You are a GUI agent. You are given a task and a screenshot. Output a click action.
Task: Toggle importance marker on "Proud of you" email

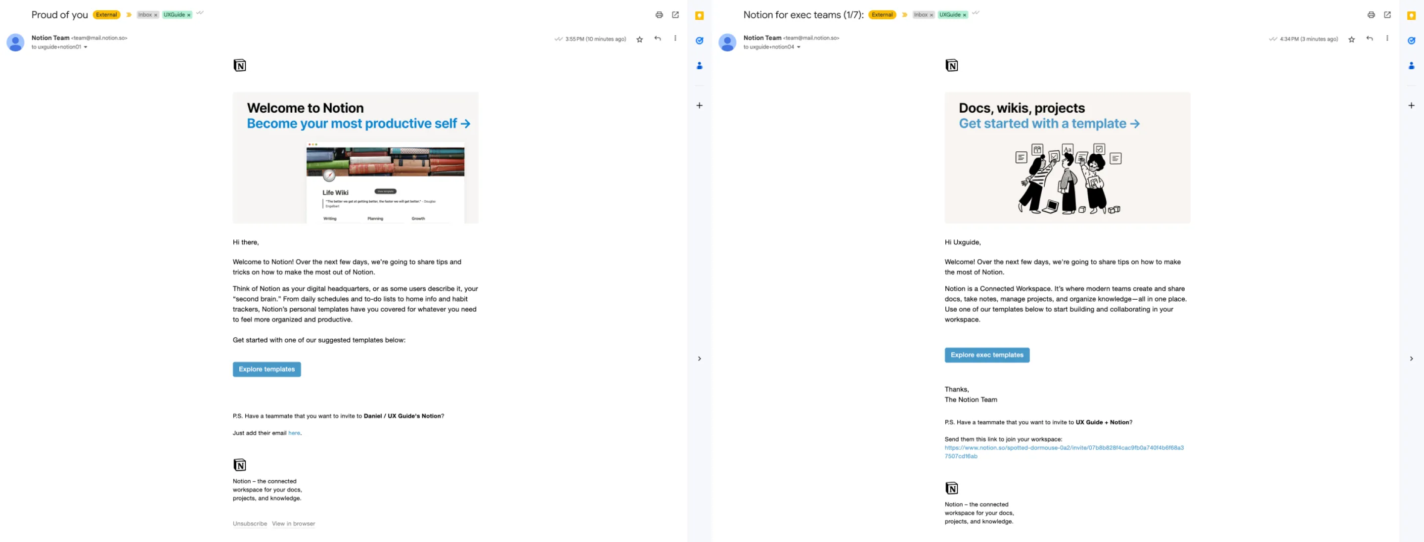click(129, 15)
